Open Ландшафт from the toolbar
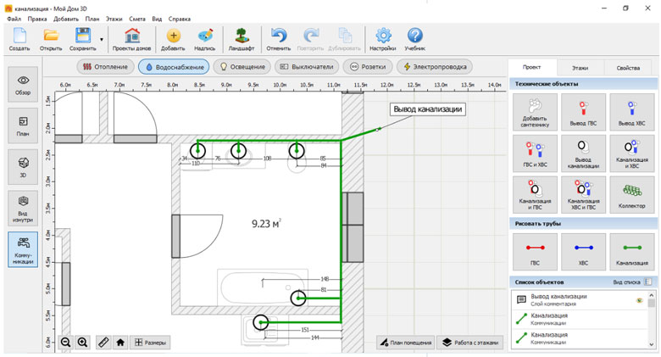661x357 pixels. (x=242, y=39)
